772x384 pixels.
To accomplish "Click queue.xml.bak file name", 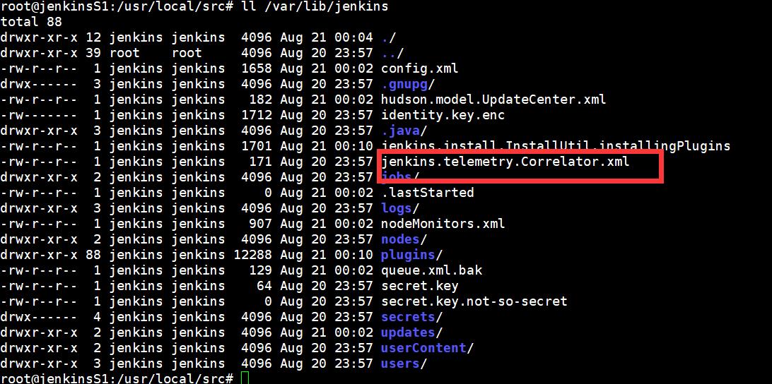I will (431, 270).
